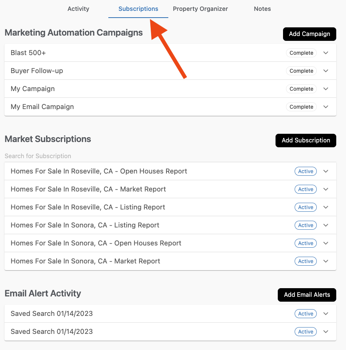
Task: Click Complete badge on Blast 500+
Action: click(x=301, y=53)
